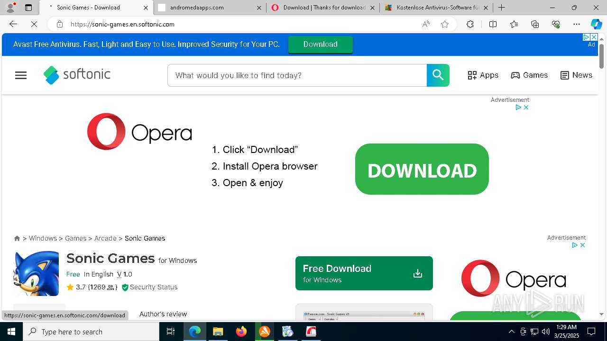The image size is (607, 341).
Task: Open the Arcade breadcrumb link
Action: [105, 238]
